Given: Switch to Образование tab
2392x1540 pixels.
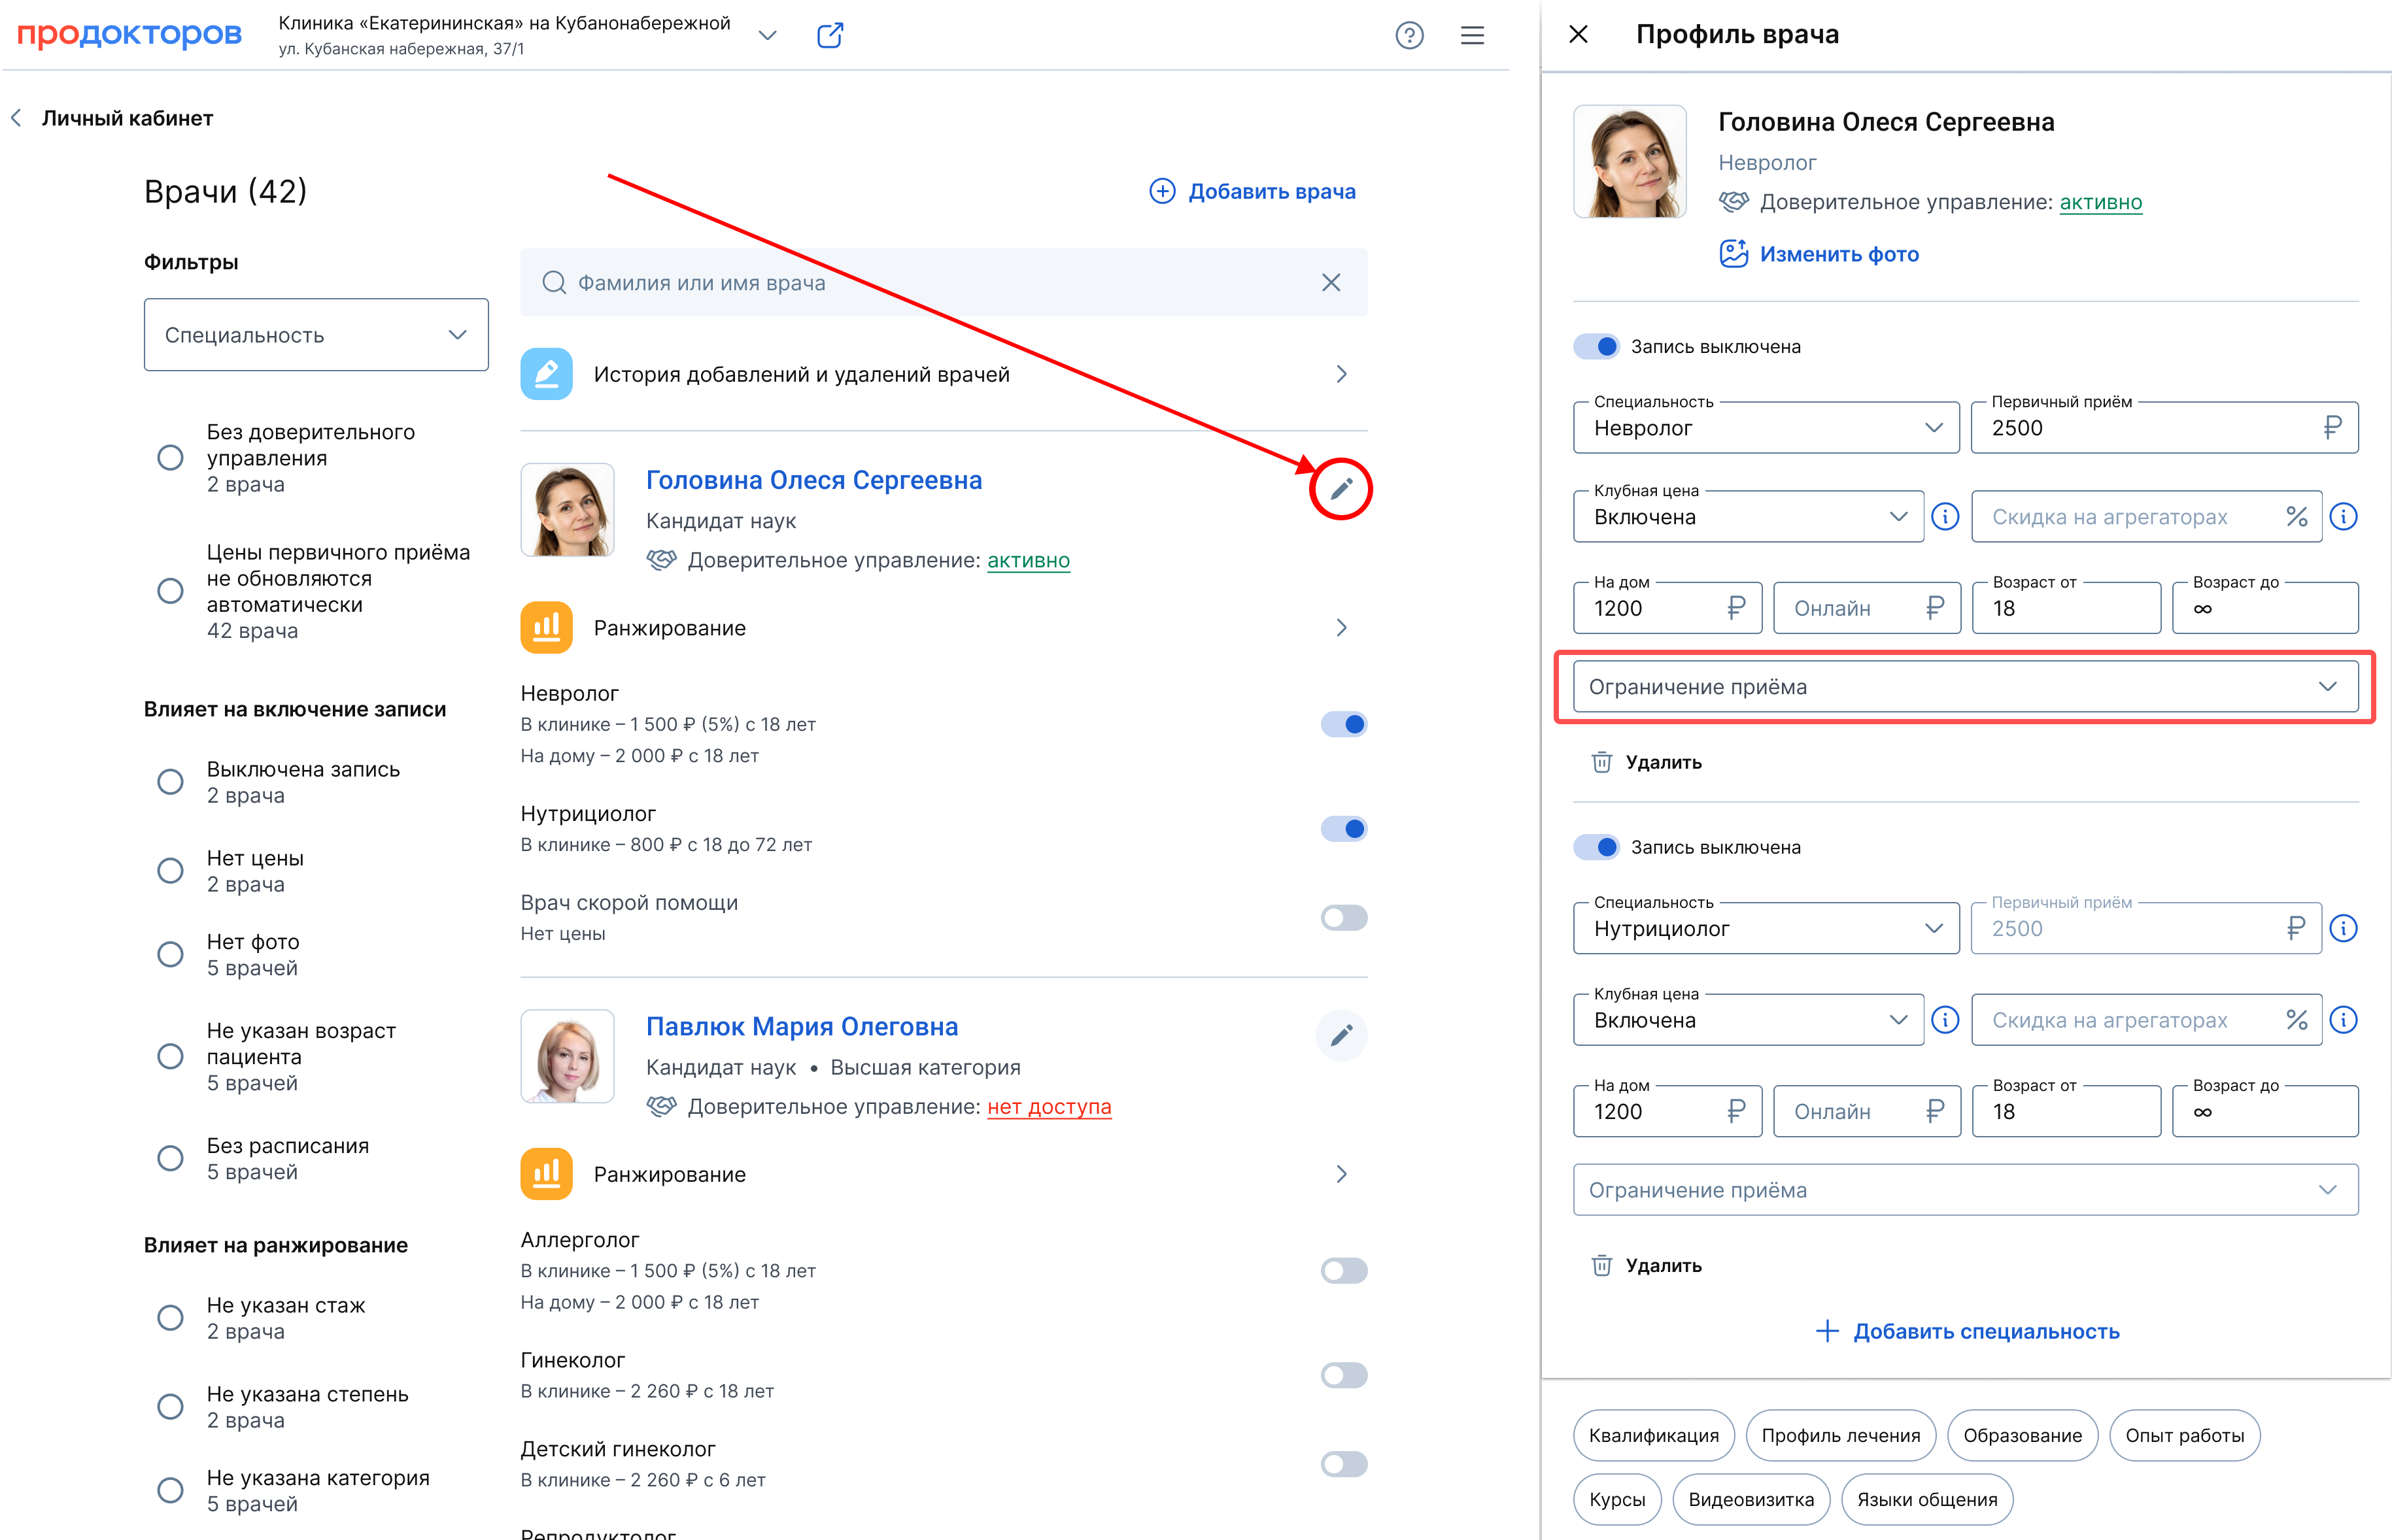Looking at the screenshot, I should pyautogui.click(x=2022, y=1435).
